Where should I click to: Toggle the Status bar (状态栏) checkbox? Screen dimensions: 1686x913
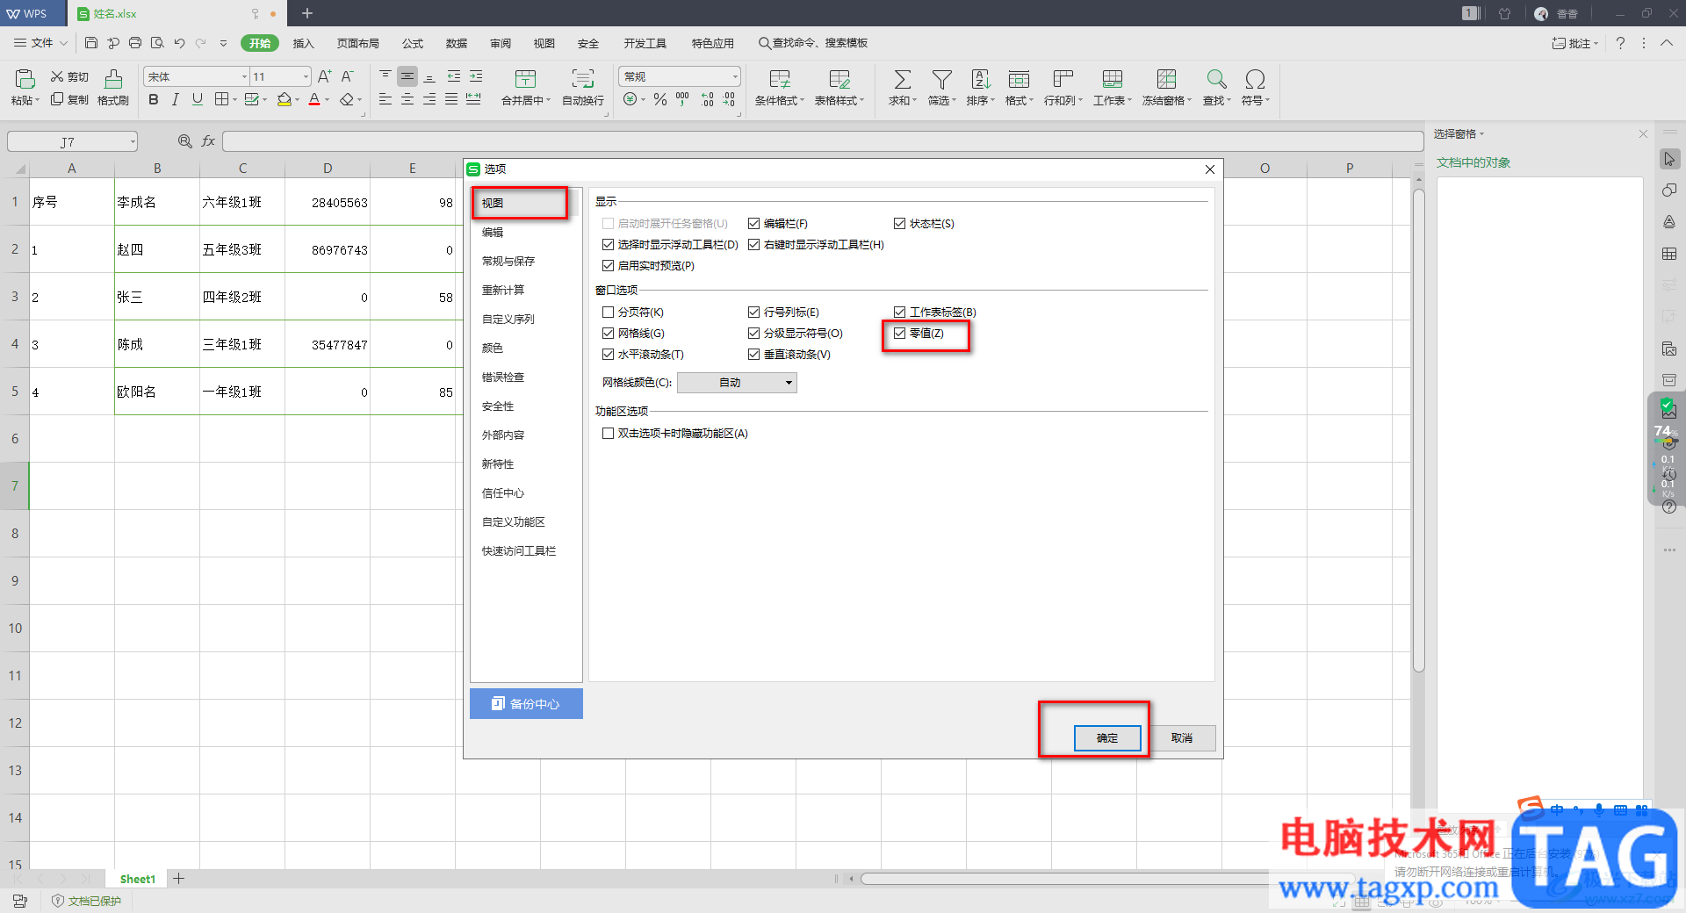tap(899, 224)
